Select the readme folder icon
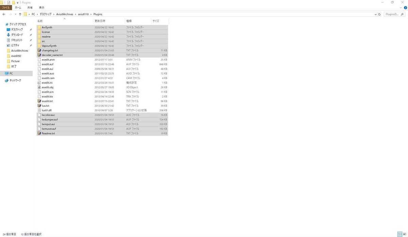This screenshot has width=408, height=237. click(39, 36)
